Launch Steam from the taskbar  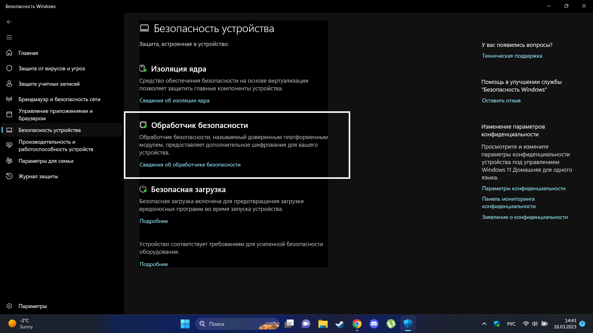340,324
